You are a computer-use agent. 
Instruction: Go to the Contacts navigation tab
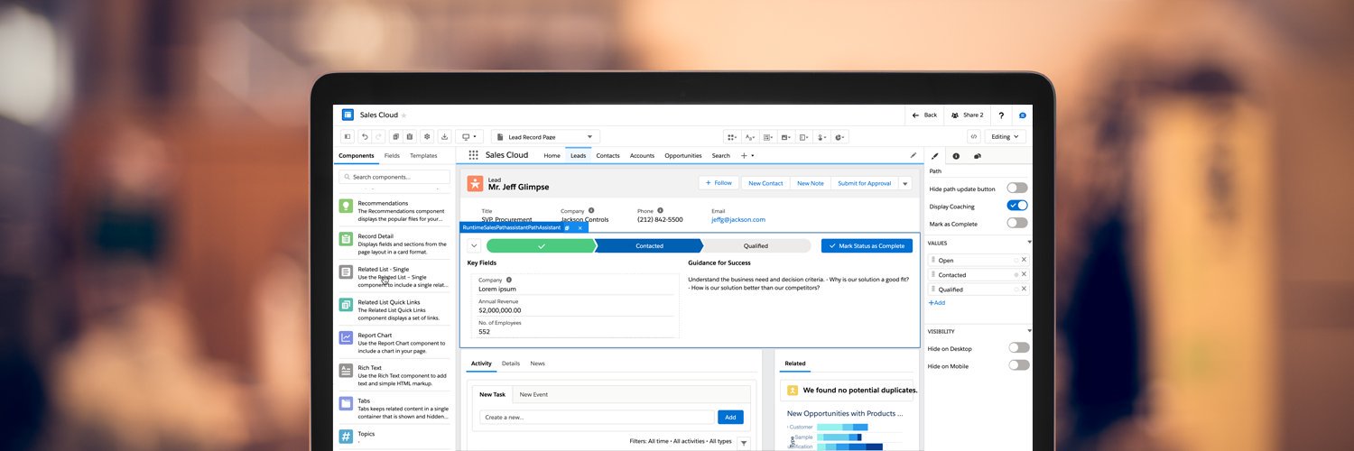click(x=607, y=156)
